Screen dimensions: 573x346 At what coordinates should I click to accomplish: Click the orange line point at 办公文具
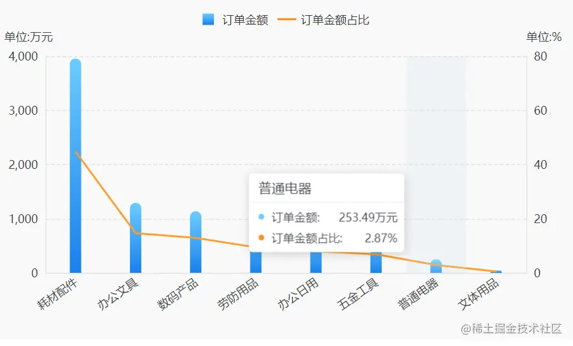point(136,233)
